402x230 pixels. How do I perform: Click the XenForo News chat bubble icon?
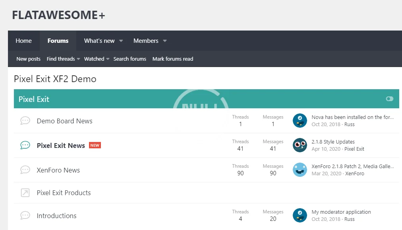point(25,170)
